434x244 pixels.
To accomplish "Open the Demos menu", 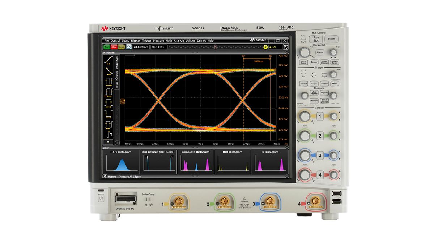I will [x=201, y=40].
